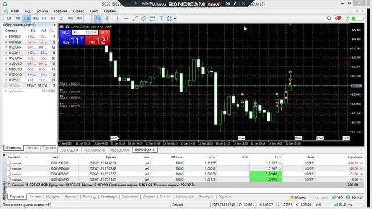The image size is (372, 209).
Task: Click the SELL one-click trading button
Action: click(65, 33)
